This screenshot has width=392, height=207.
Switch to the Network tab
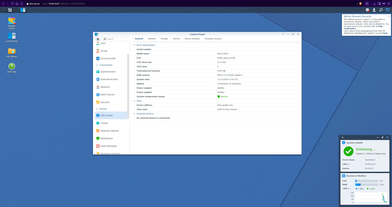(152, 38)
